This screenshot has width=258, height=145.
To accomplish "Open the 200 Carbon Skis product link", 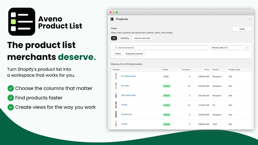I will tap(128, 95).
